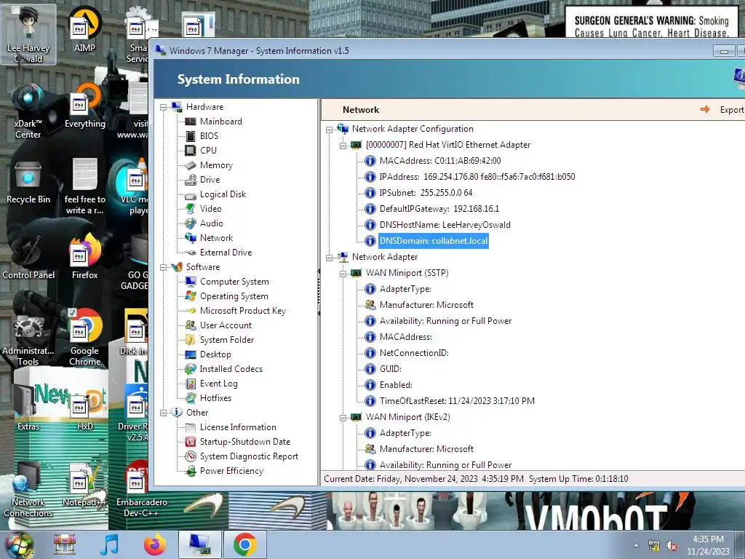Select the Microsoft Product Key item
This screenshot has width=745, height=559.
pyautogui.click(x=243, y=311)
